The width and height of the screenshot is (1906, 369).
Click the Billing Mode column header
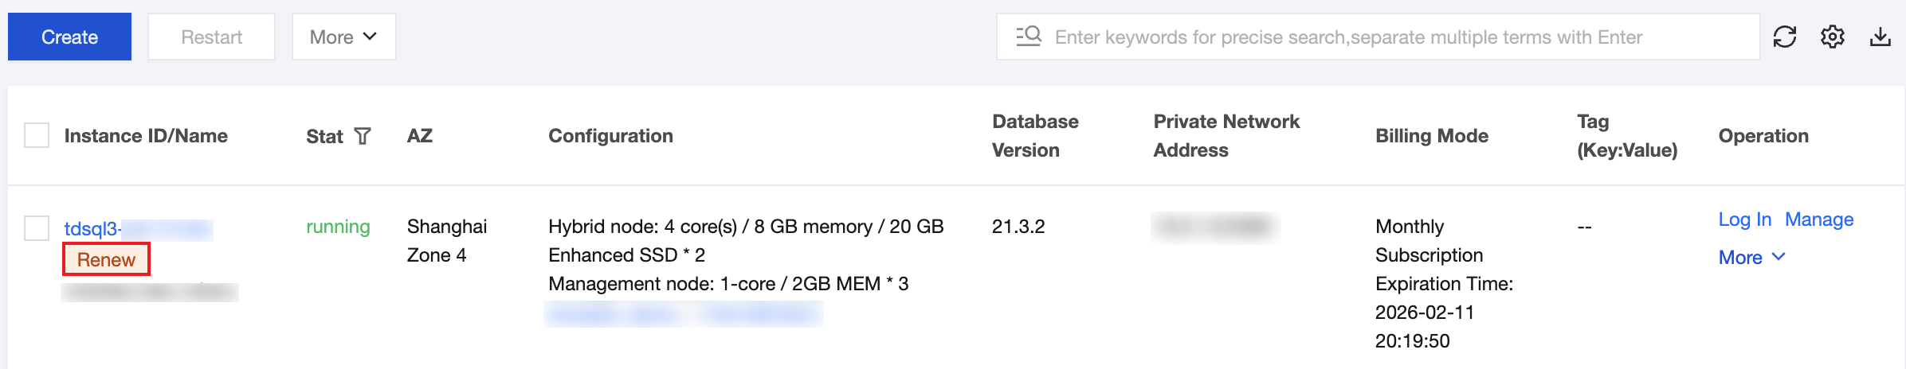(x=1431, y=136)
